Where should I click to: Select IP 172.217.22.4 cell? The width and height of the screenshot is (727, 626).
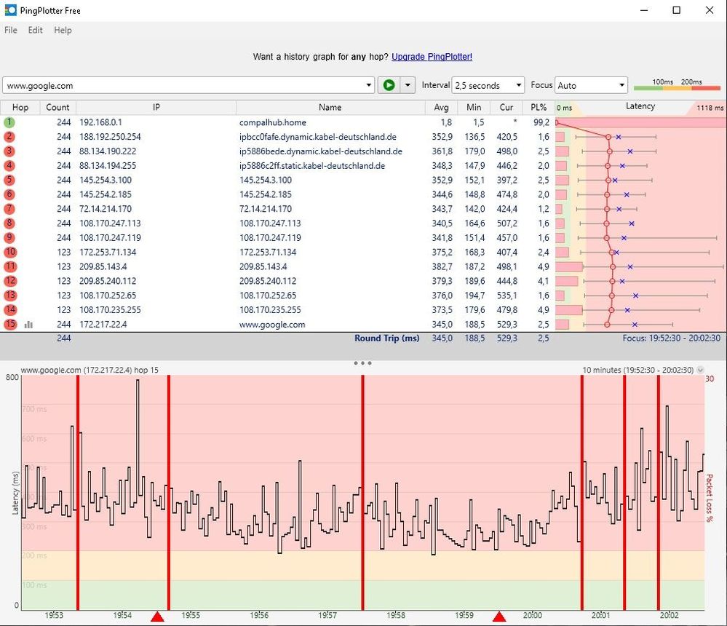(x=103, y=324)
